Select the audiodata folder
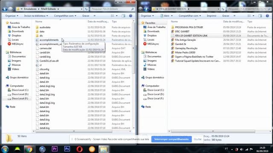 tap(45, 27)
